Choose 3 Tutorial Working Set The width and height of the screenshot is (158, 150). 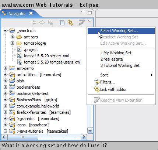[121, 65]
